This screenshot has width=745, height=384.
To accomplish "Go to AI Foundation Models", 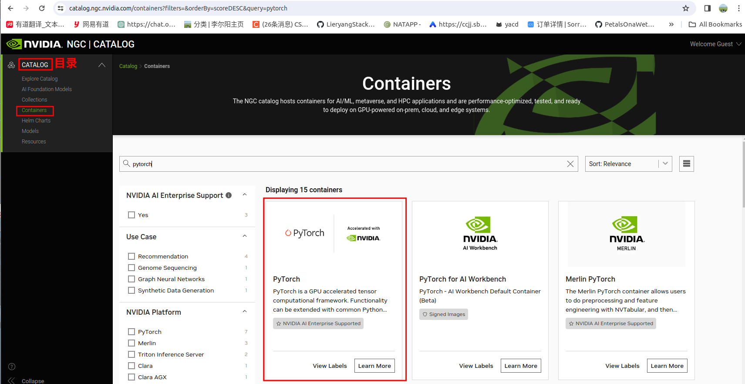I will point(47,89).
